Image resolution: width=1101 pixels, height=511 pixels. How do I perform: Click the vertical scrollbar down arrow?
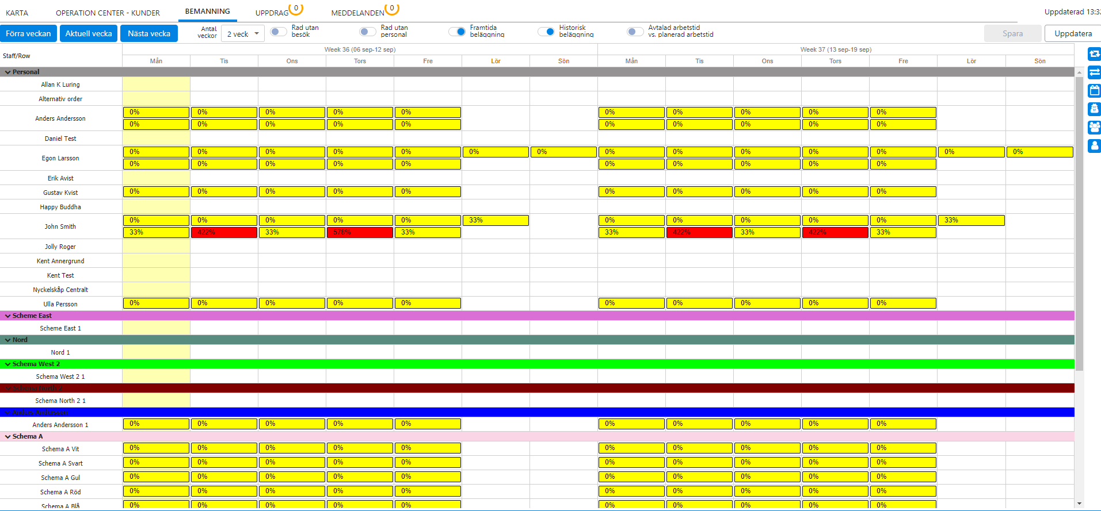click(1079, 504)
